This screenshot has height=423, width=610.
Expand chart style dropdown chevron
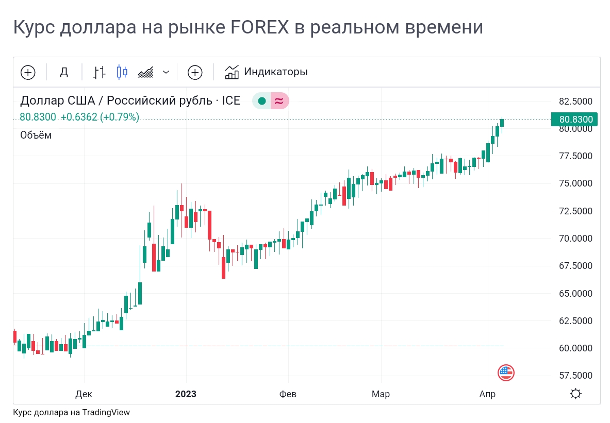click(x=166, y=72)
